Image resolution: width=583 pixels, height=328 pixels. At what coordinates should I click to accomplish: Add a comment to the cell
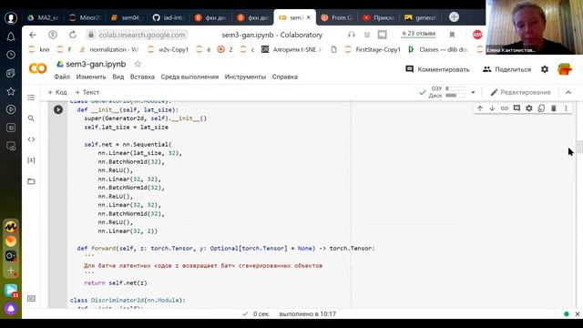pos(517,108)
